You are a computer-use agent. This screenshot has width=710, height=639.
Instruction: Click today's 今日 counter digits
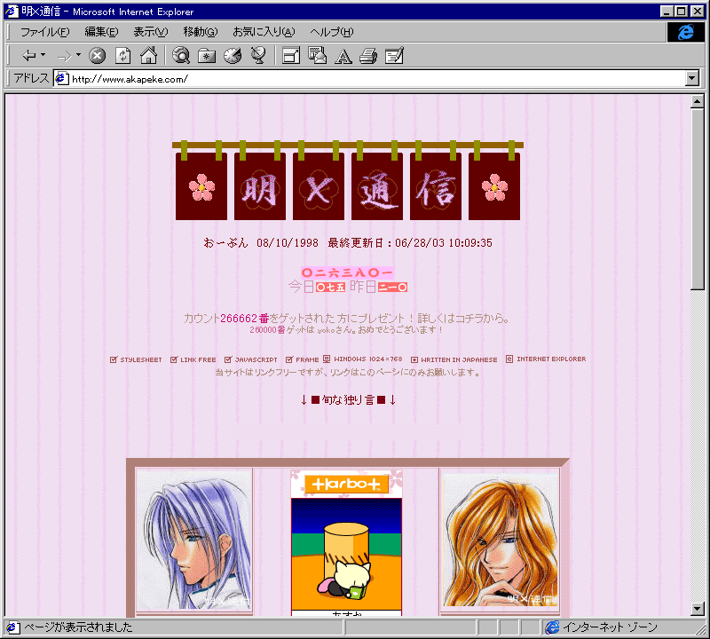pos(330,288)
